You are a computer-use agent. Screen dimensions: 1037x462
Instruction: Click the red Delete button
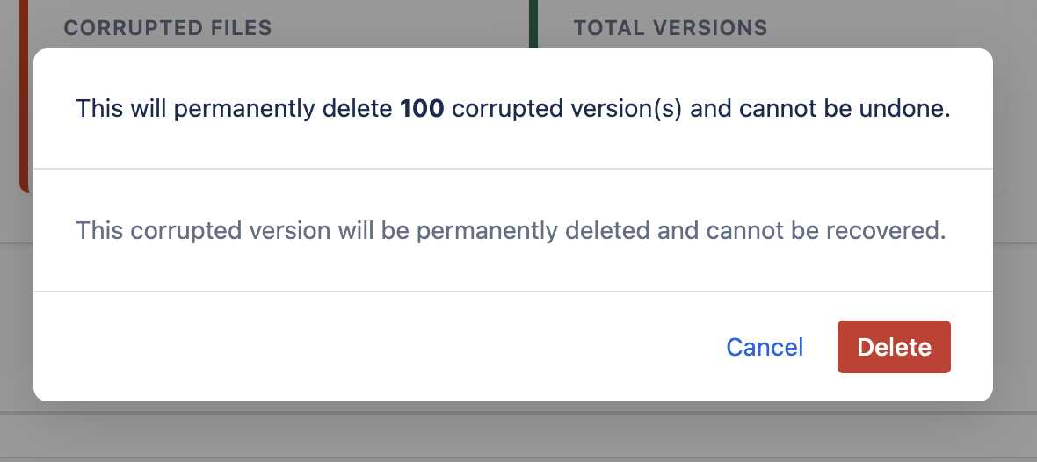(894, 347)
